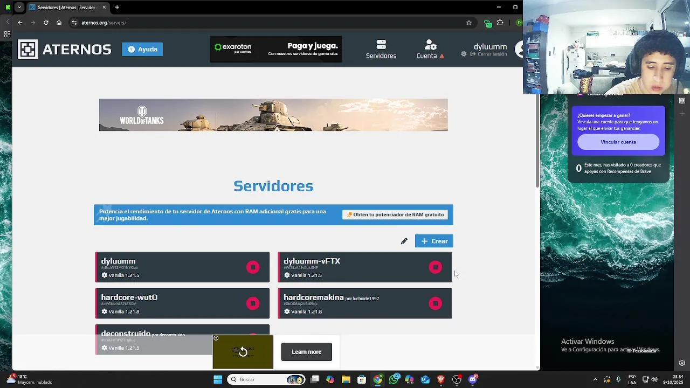Close the Servidores Aternos tab
The height and width of the screenshot is (388, 690).
(x=104, y=7)
